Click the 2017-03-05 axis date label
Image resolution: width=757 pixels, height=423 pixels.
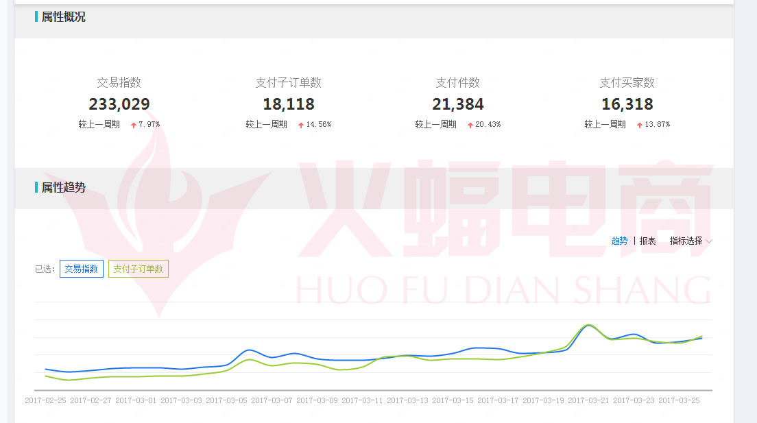click(x=226, y=401)
